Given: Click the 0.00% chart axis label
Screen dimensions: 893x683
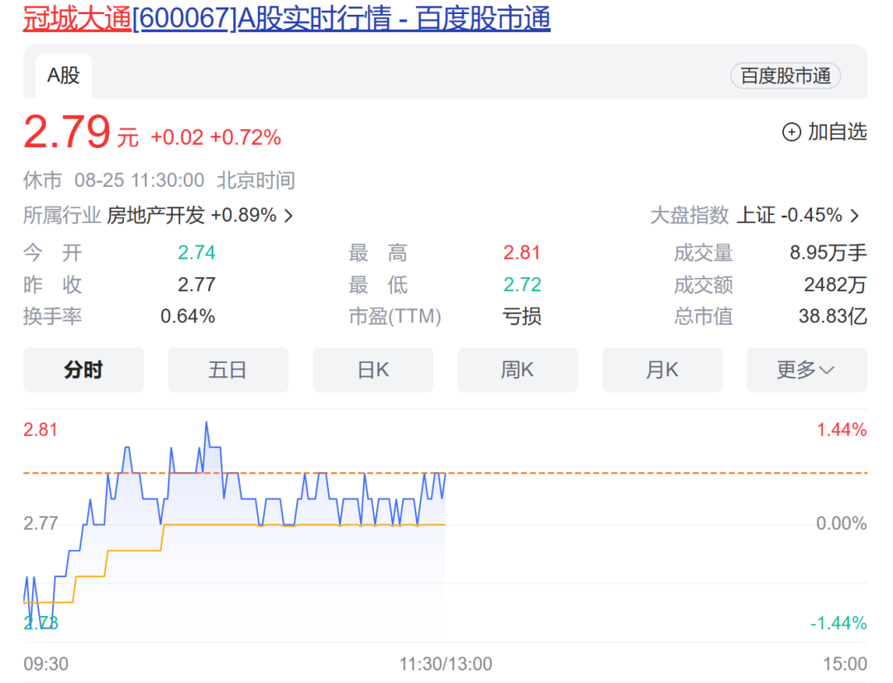Looking at the screenshot, I should pos(842,523).
